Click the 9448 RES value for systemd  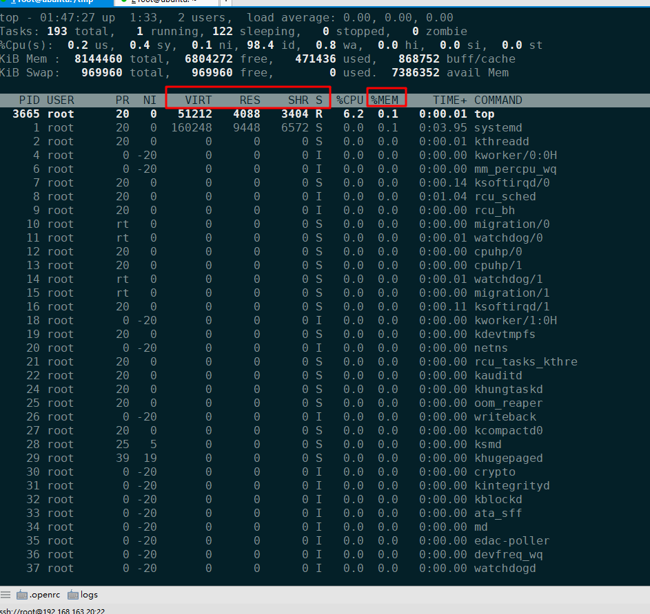pos(247,128)
